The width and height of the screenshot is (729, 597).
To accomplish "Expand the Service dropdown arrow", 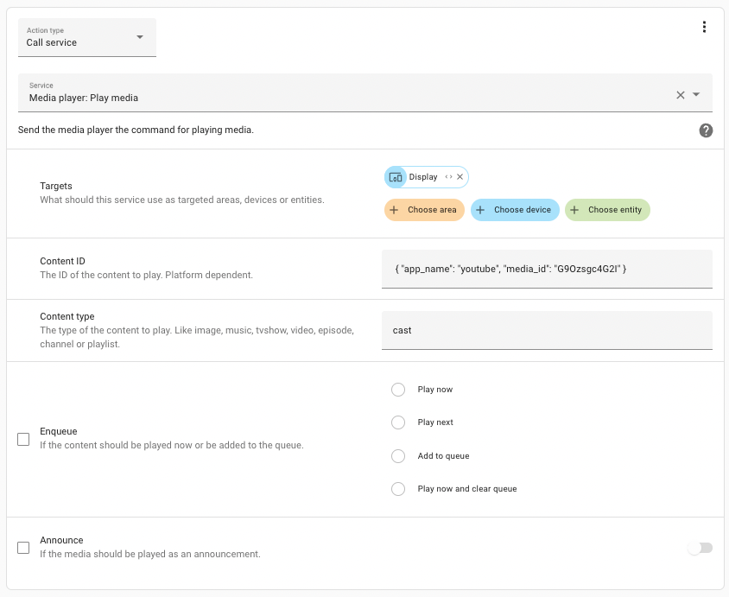I will click(x=696, y=94).
